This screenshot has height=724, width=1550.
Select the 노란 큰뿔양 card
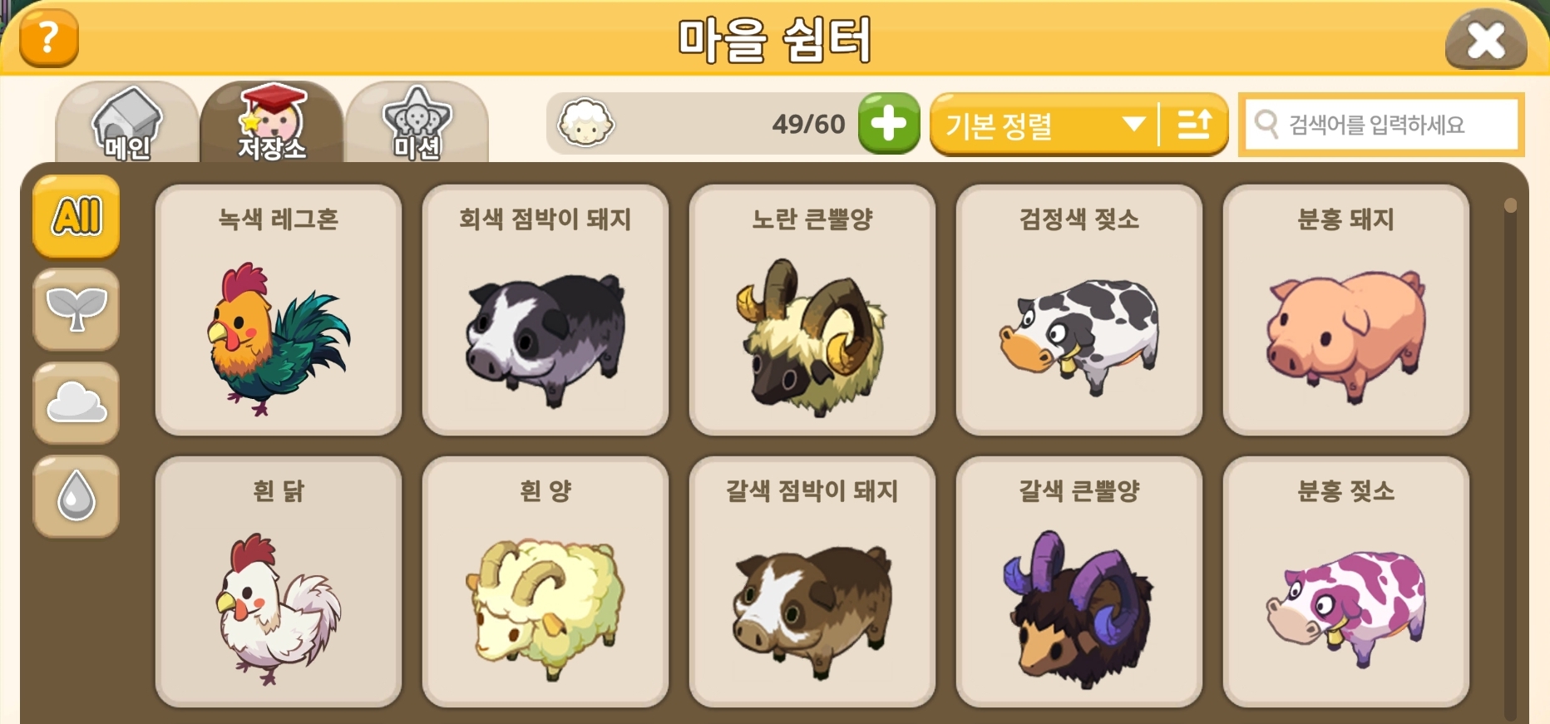812,310
